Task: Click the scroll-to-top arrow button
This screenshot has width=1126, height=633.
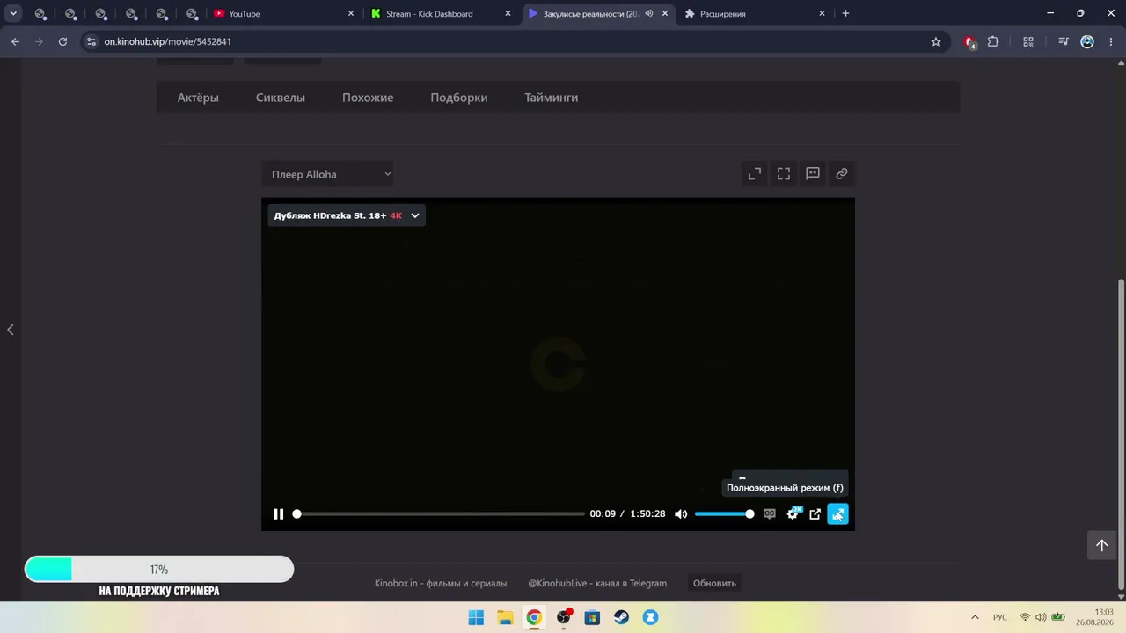Action: [1101, 545]
